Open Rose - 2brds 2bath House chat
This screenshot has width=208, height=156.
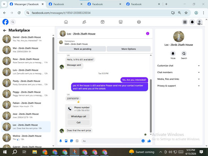pos(26,61)
